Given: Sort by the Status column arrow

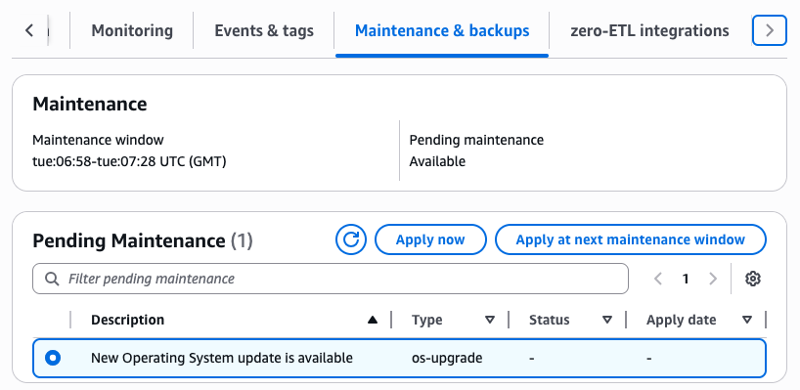Looking at the screenshot, I should point(606,321).
